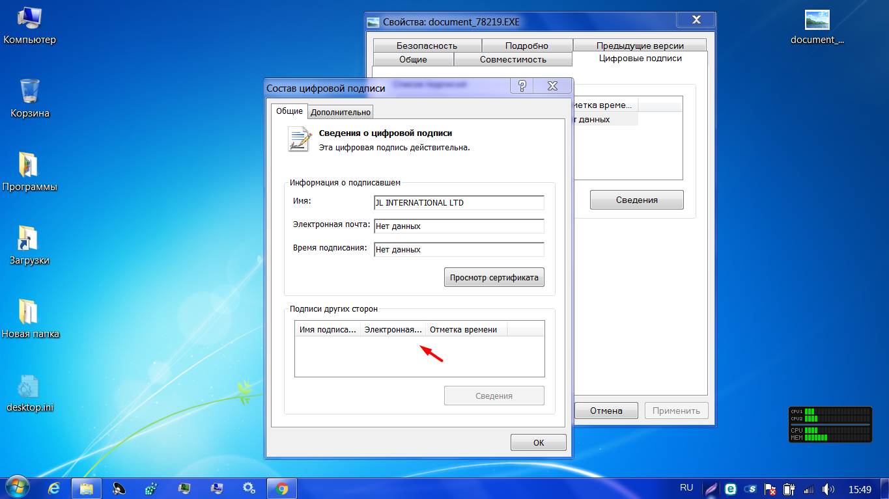Close the Состав цифровой подписи dialog
This screenshot has width=889, height=499.
(552, 86)
